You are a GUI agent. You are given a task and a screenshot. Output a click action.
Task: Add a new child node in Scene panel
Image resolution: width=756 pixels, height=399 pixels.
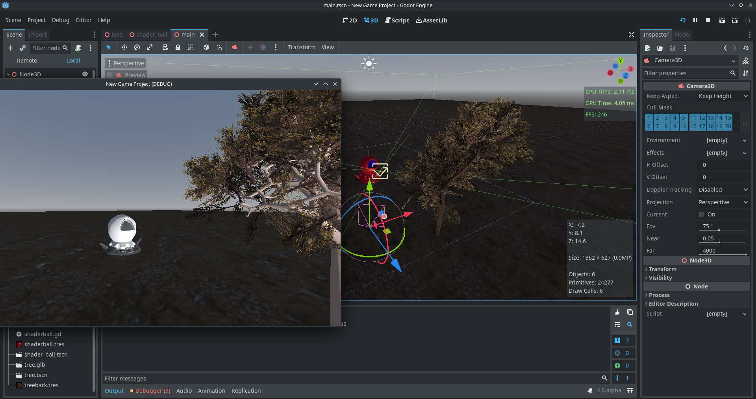[x=10, y=48]
